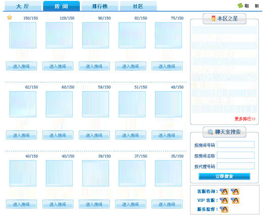The height and width of the screenshot is (220, 267).
Task: Open the 社区 tab
Action: coord(138,6)
